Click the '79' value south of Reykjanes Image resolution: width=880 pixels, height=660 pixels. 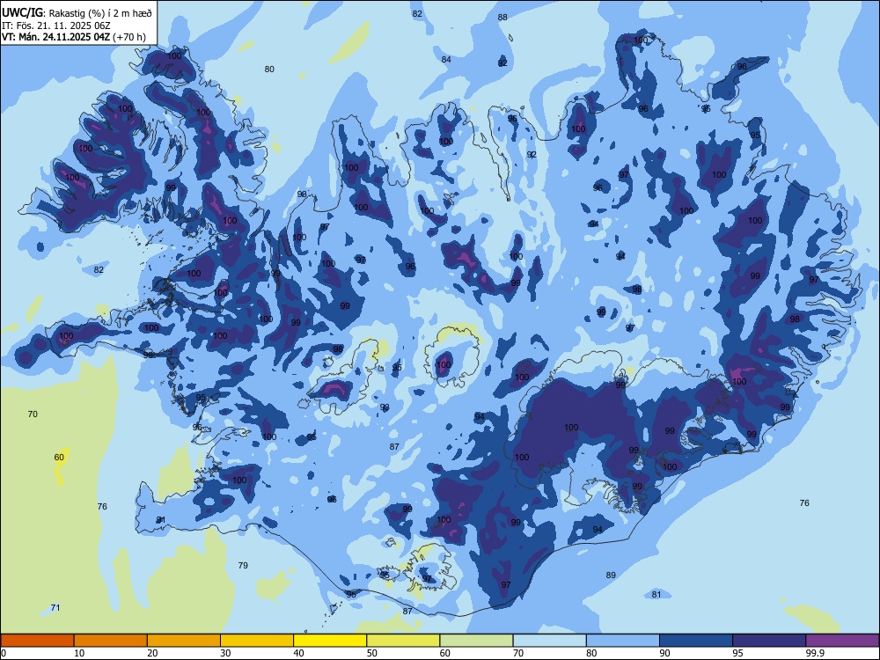(243, 565)
